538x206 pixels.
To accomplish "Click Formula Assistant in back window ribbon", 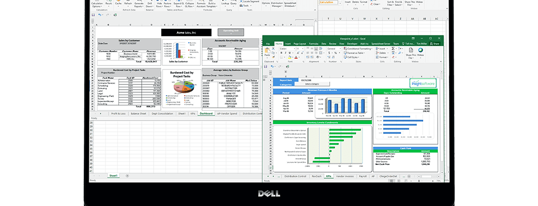I will 201,5.
